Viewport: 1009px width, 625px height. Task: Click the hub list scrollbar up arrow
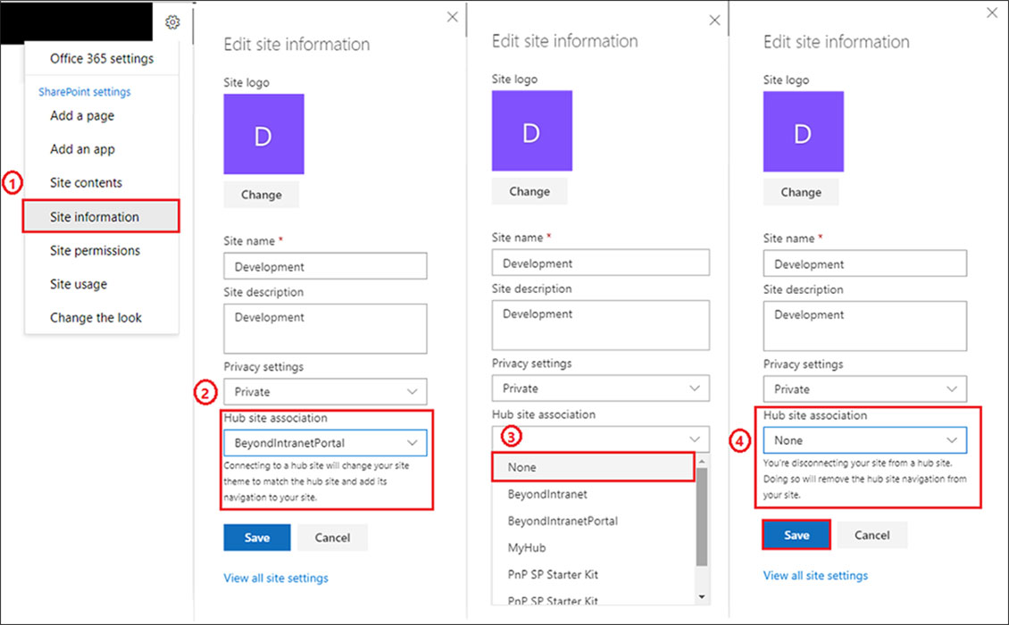(702, 462)
